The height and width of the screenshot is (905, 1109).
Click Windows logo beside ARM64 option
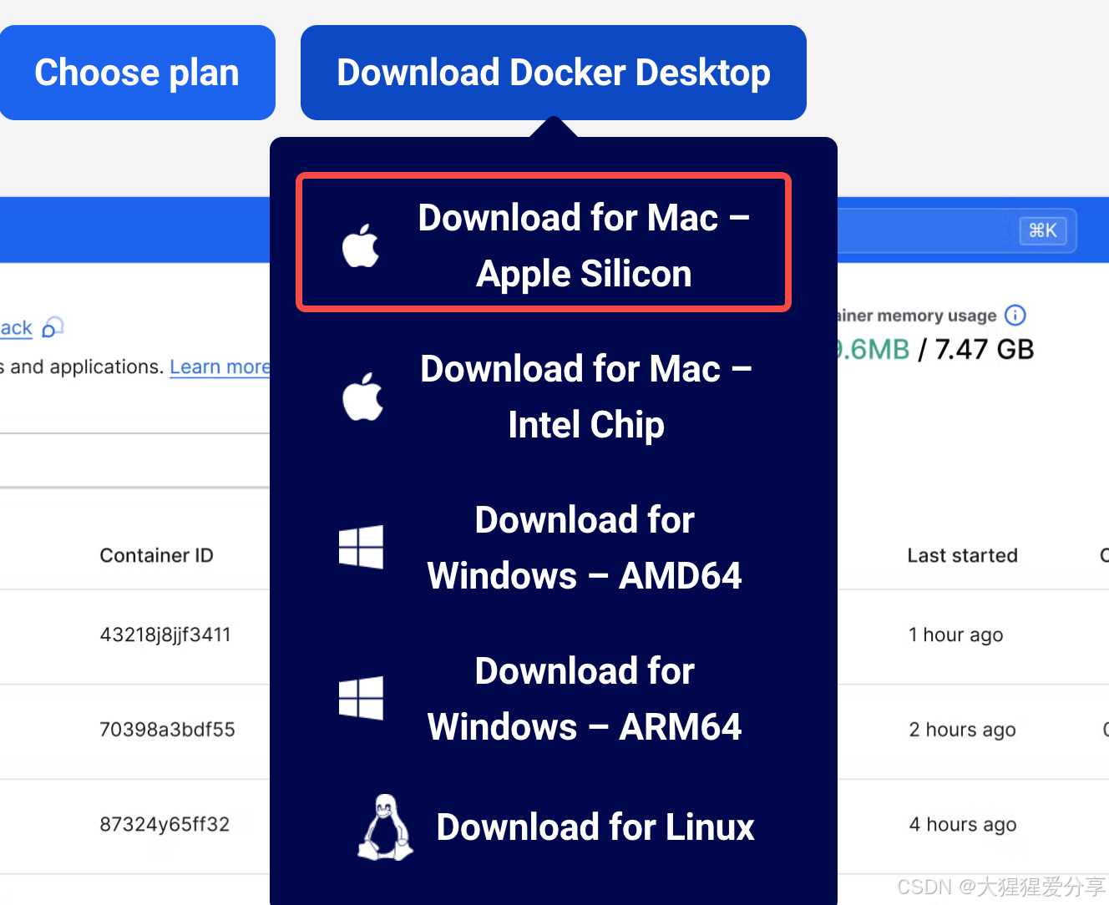[361, 698]
